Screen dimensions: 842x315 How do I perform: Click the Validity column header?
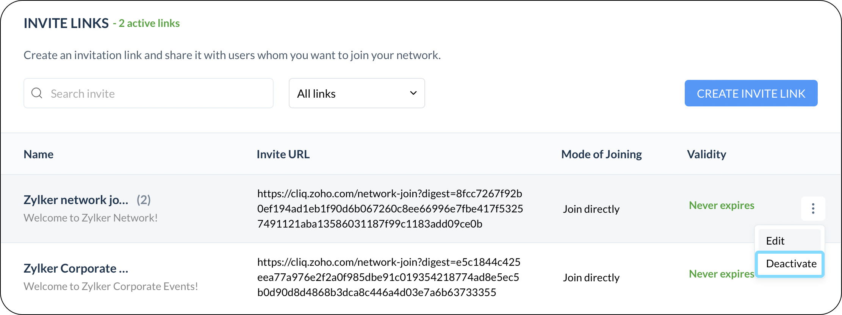(x=706, y=154)
